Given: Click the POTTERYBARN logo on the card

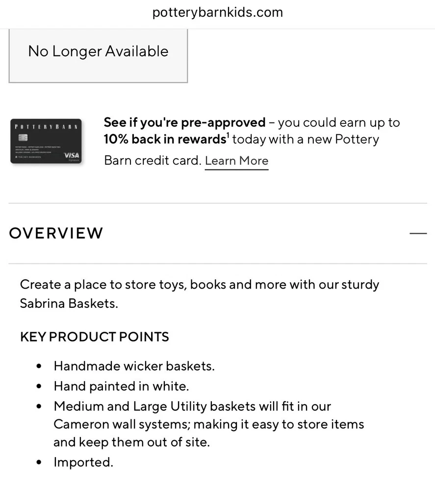Looking at the screenshot, I should (x=46, y=126).
